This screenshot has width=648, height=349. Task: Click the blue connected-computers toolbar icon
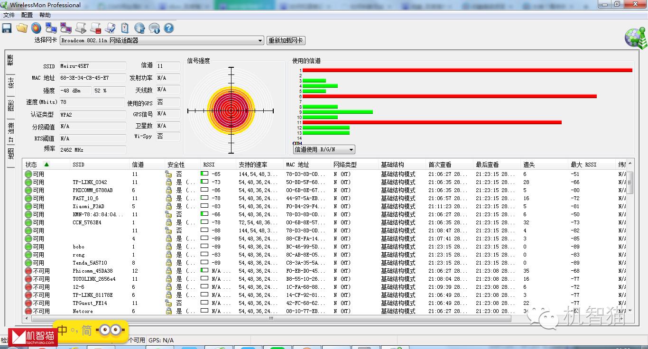pyautogui.click(x=51, y=28)
